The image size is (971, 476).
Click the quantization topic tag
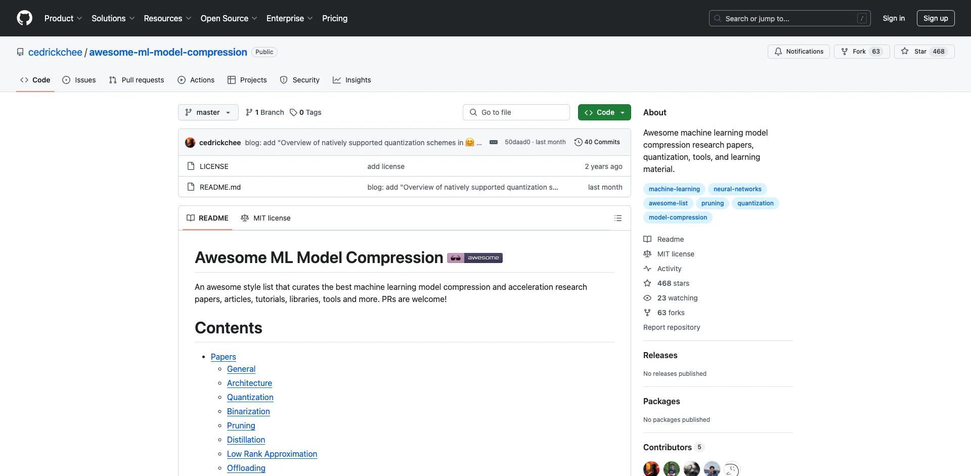tap(756, 203)
